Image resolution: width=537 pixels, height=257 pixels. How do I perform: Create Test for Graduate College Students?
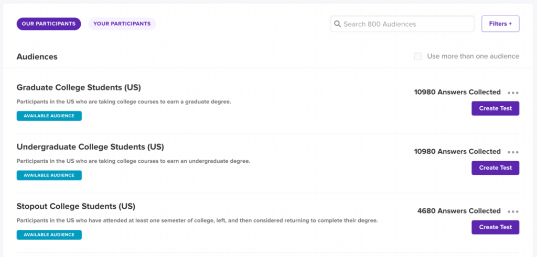[495, 108]
